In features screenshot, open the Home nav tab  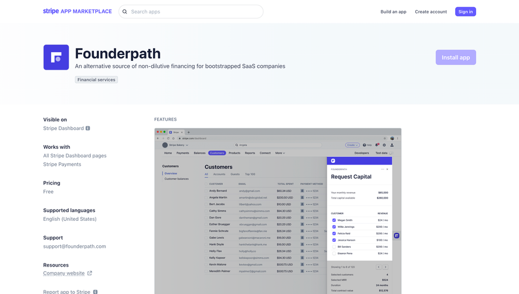tap(168, 153)
